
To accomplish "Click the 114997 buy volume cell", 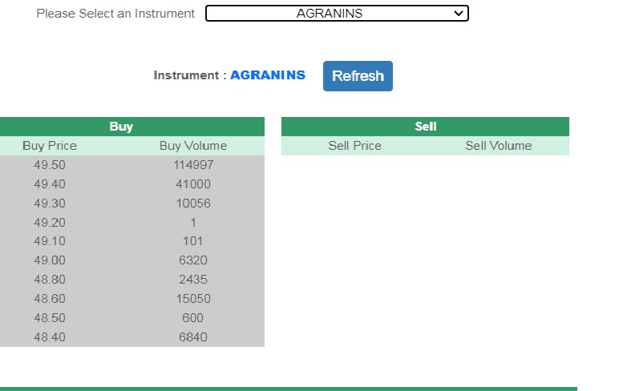I will click(193, 165).
